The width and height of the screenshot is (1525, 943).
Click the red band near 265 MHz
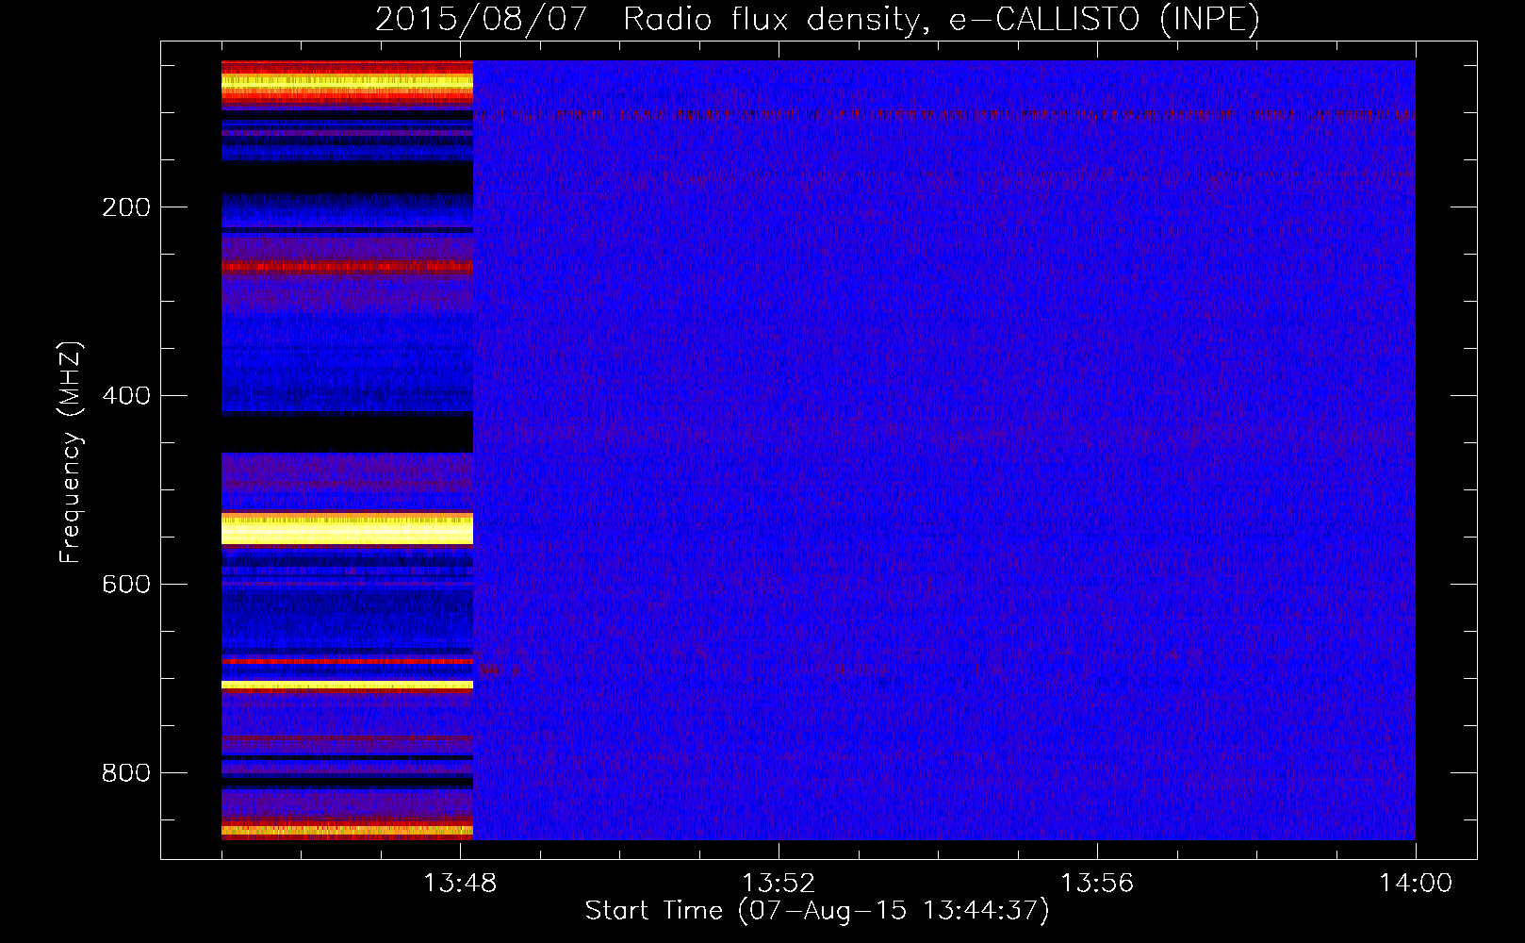347,267
